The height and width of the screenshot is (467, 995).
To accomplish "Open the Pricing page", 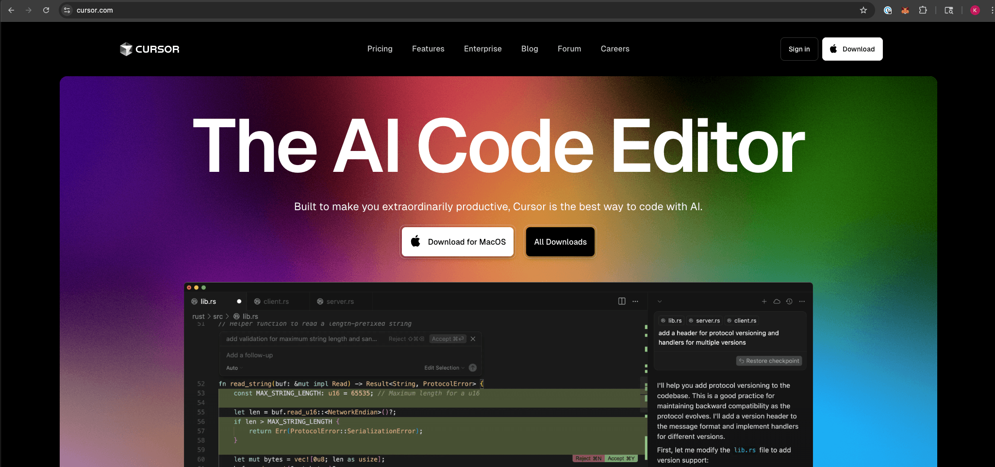I will tap(380, 49).
